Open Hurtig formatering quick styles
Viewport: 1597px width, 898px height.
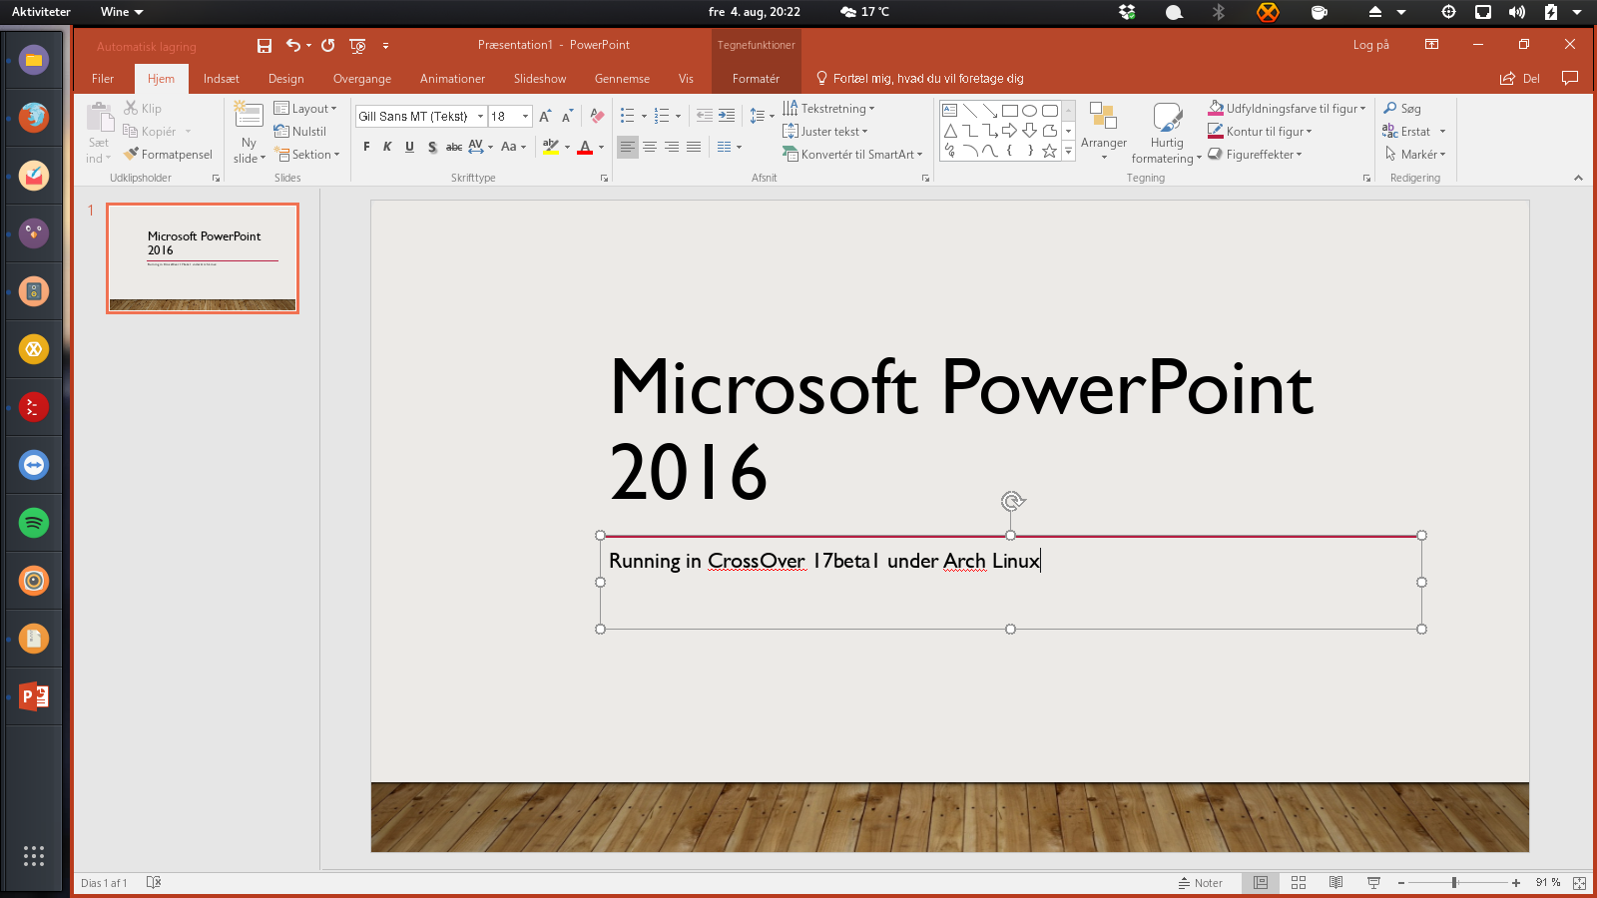1166,132
